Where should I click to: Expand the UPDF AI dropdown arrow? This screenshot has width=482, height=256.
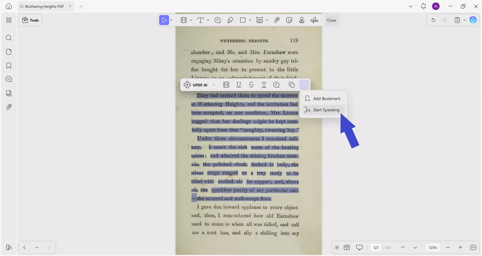(x=214, y=85)
